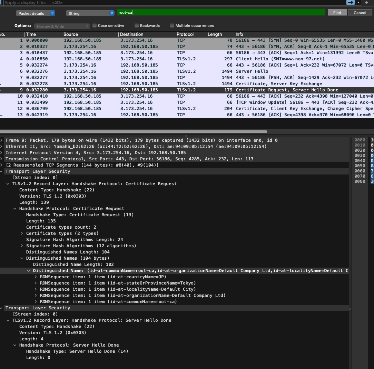
Task: Open the String search type dropdown
Action: 90,13
